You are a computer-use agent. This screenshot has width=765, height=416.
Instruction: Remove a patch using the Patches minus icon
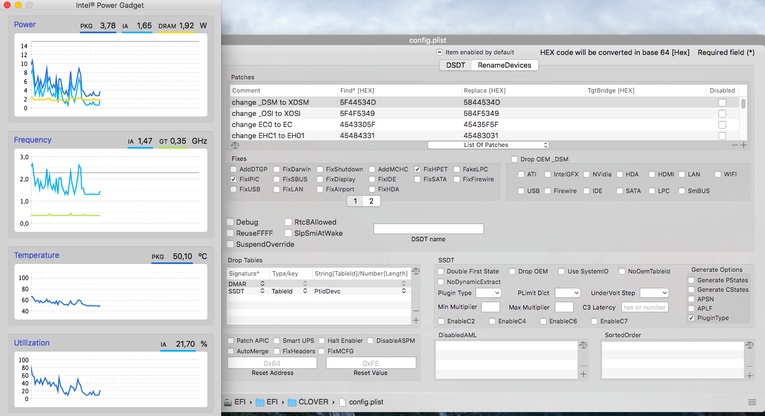click(x=735, y=145)
